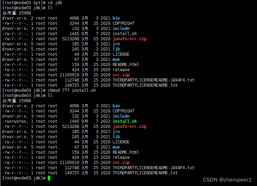Select the '-rwxrwxrwx.' permission string
Viewport: 257px width, 186px height.
pyautogui.click(x=15, y=121)
